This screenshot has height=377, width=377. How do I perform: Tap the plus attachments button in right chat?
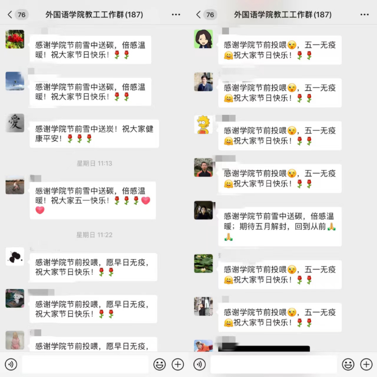(366, 364)
